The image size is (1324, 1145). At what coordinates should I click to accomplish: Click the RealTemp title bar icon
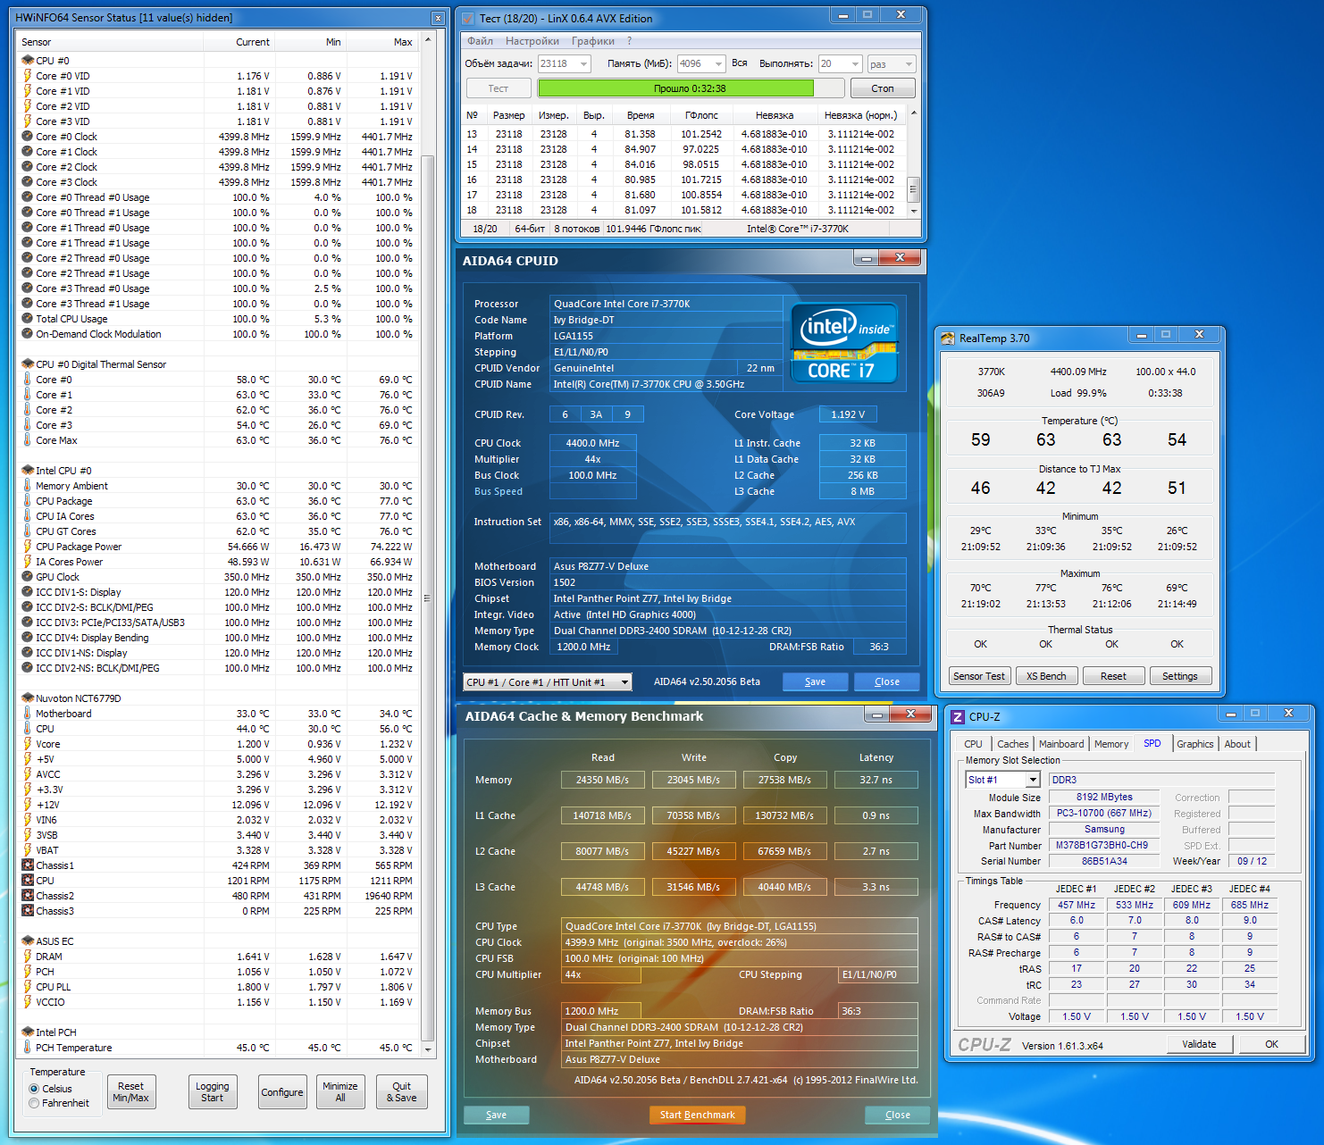948,338
